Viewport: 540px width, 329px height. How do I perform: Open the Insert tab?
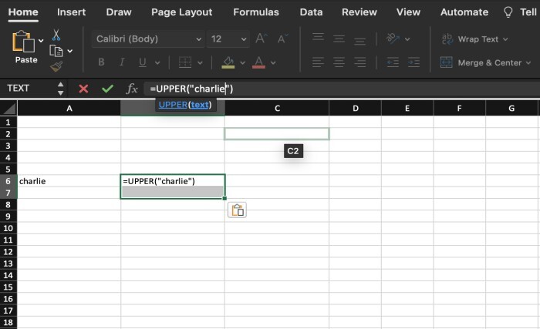pyautogui.click(x=71, y=12)
